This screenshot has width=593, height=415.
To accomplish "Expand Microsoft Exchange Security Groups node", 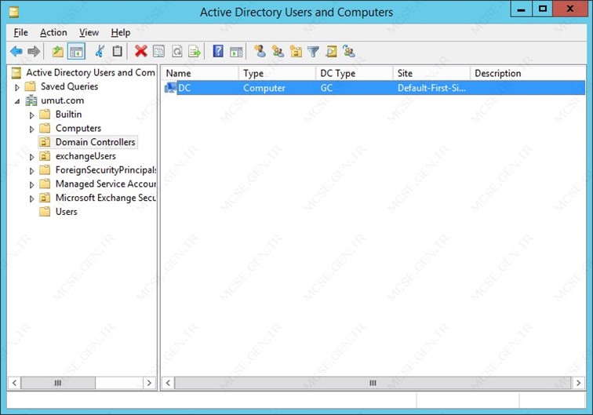I will pos(31,198).
